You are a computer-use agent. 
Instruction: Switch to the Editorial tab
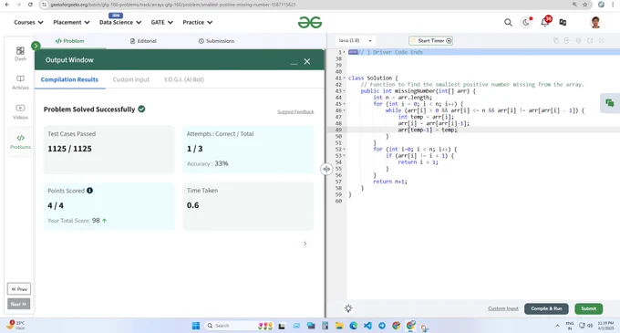tap(143, 41)
